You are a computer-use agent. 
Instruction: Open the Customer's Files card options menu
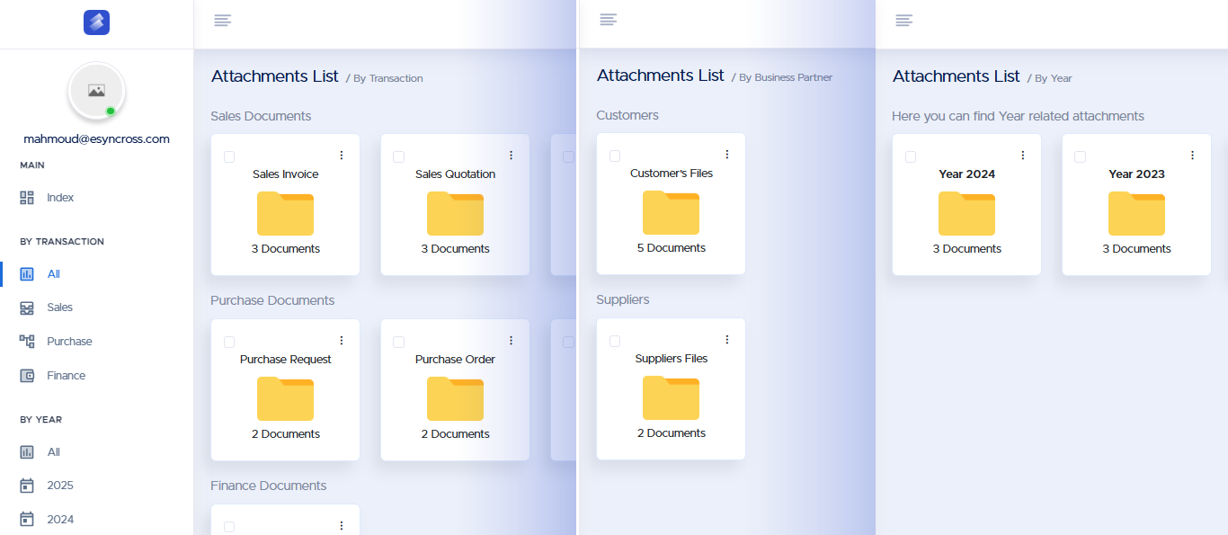pos(727,155)
